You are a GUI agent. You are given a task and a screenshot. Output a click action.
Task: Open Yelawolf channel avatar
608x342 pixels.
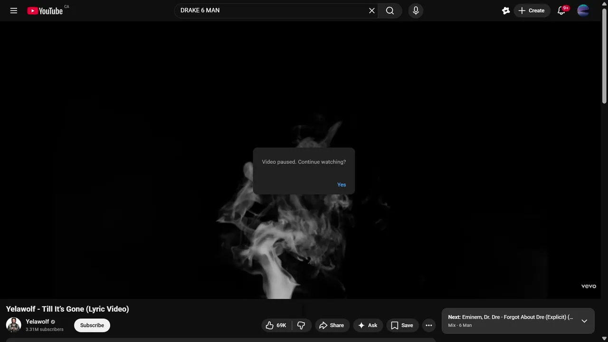coord(14,325)
